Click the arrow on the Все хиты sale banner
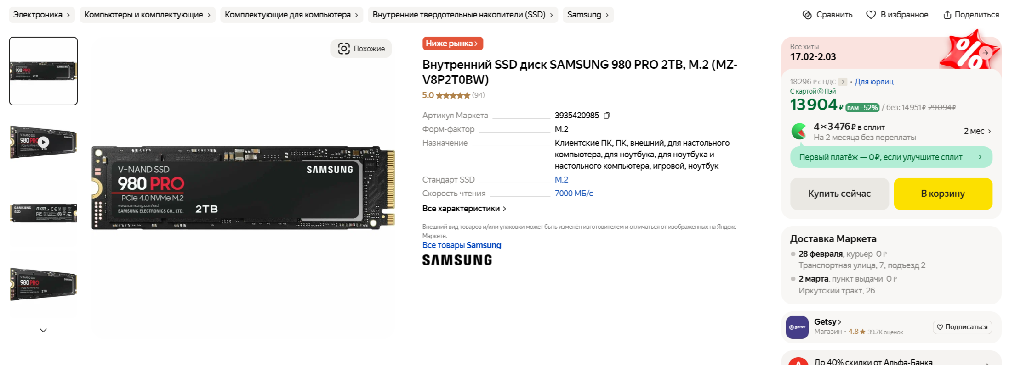The image size is (1015, 365). 985,53
